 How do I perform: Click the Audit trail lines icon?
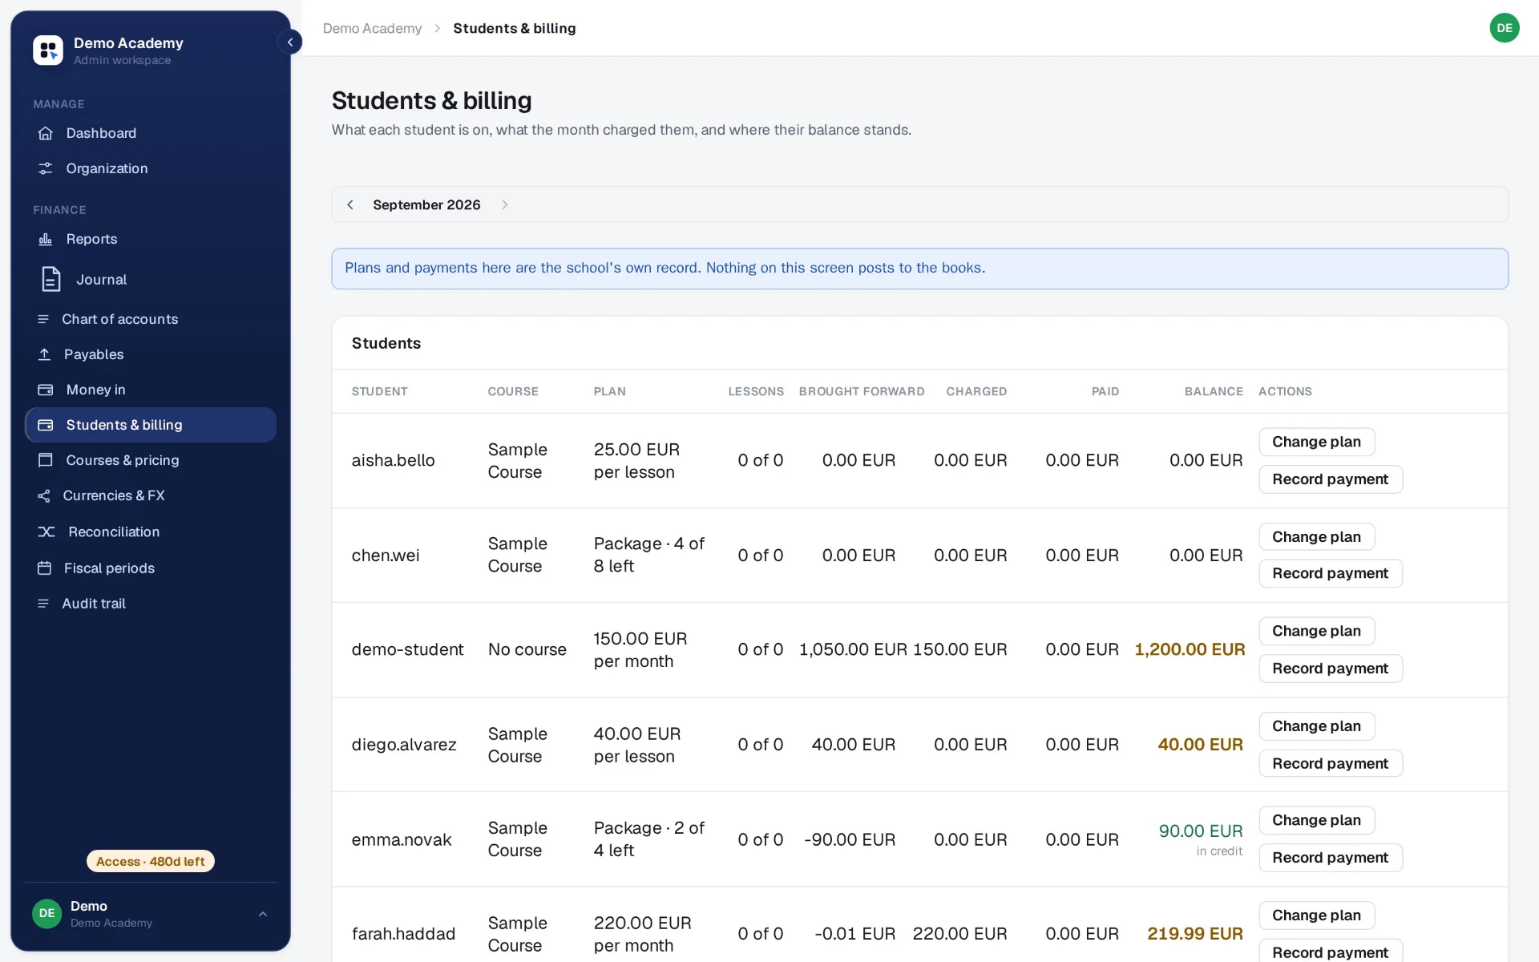click(x=43, y=603)
